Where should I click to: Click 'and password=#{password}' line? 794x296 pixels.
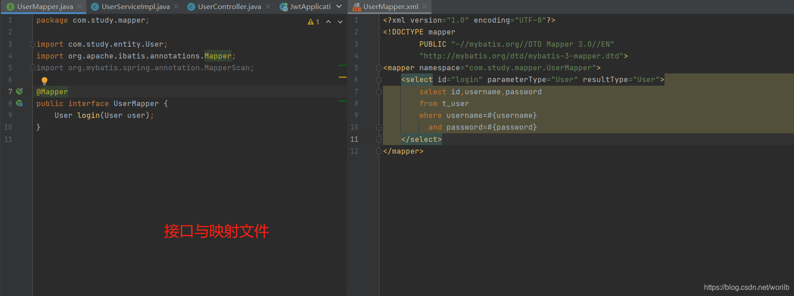tap(482, 127)
